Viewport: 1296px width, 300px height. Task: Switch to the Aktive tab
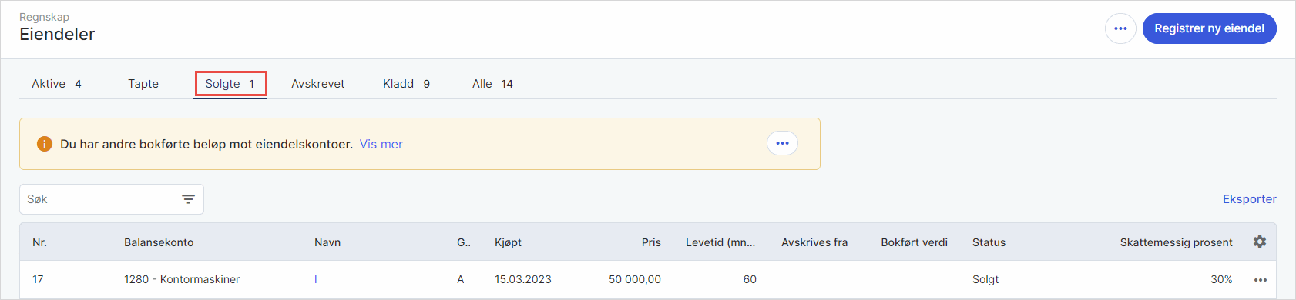56,84
